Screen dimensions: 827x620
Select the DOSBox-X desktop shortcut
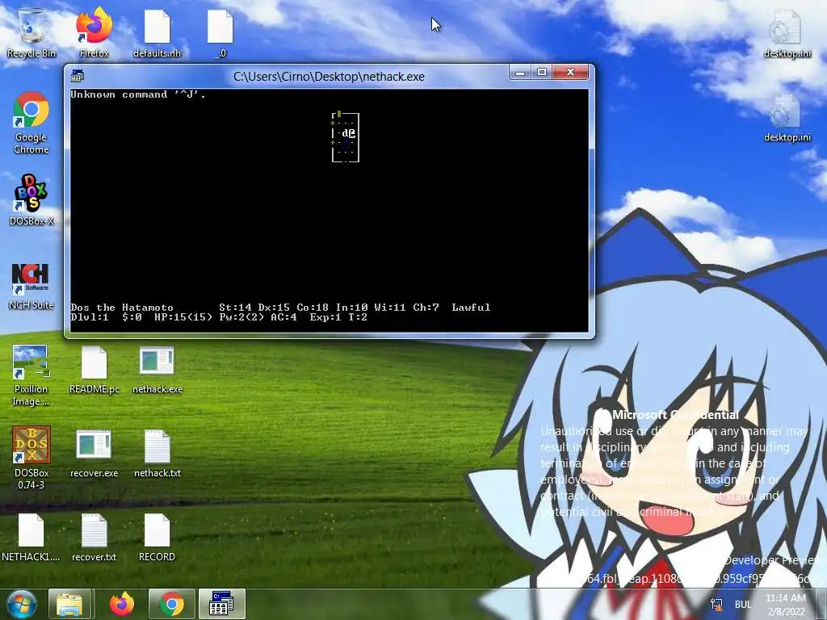coord(31,200)
